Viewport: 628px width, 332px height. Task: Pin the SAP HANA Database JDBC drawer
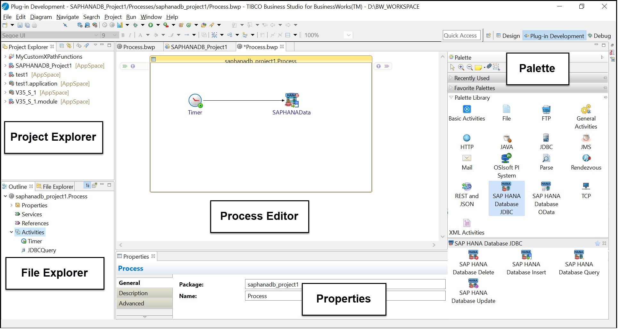pos(597,244)
